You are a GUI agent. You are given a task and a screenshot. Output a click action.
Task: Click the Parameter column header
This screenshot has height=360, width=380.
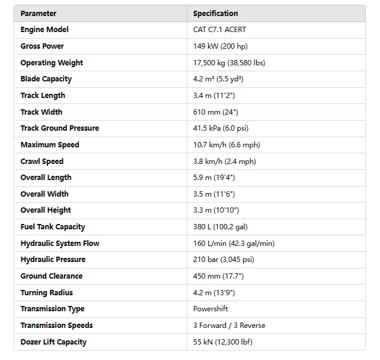[39, 13]
